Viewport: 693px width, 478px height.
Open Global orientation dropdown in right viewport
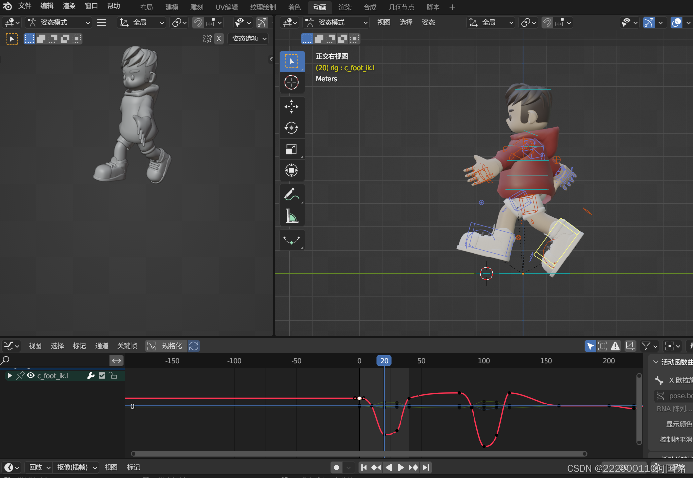coord(491,22)
